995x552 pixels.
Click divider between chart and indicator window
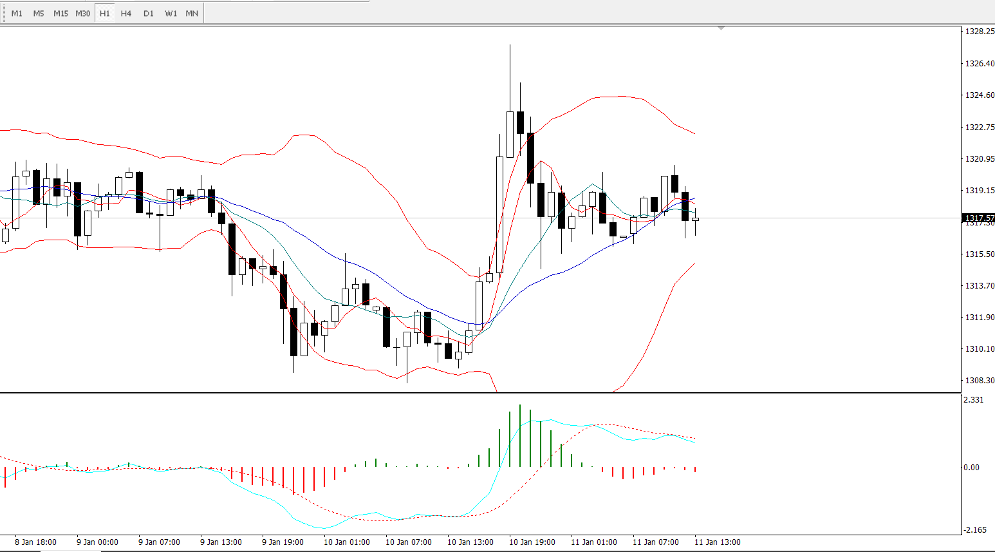point(480,393)
